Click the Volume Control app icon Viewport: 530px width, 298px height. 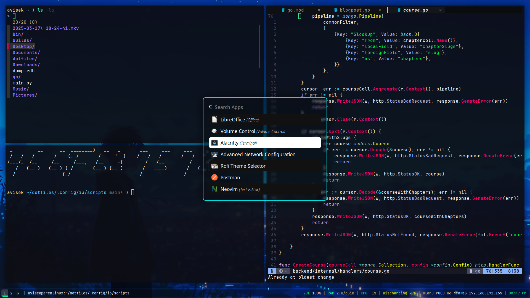click(x=214, y=131)
